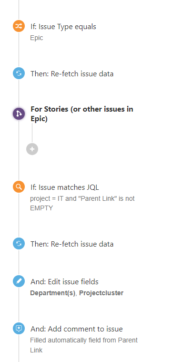
Task: Select the Re-fetch icon following the Epic condition
Action: pos(19,73)
